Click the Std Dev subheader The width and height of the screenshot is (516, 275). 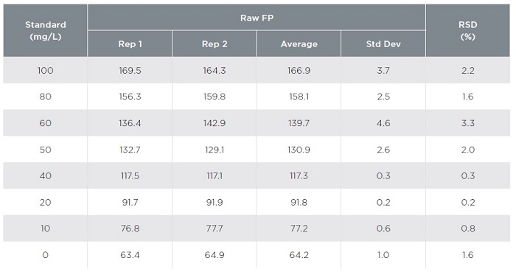(x=383, y=43)
